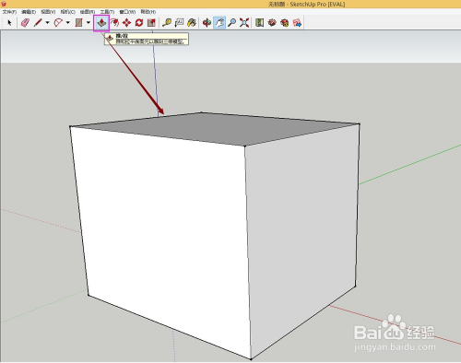Click the Send to LayOut icon
The image size is (461, 363).
297,23
